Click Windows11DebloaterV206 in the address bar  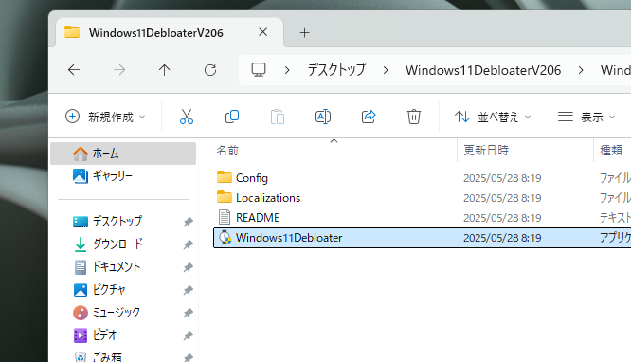483,70
